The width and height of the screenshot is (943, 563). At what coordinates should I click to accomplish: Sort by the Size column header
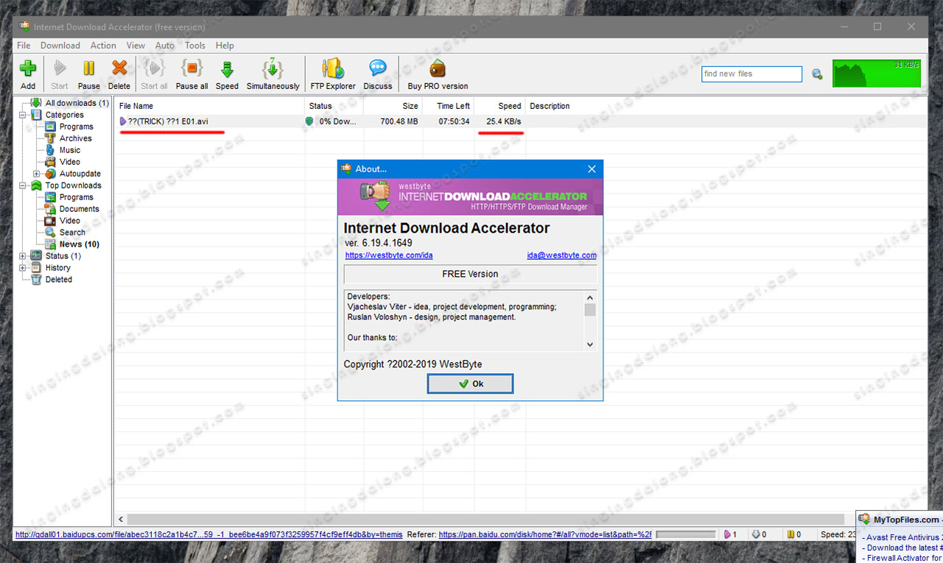[393, 106]
